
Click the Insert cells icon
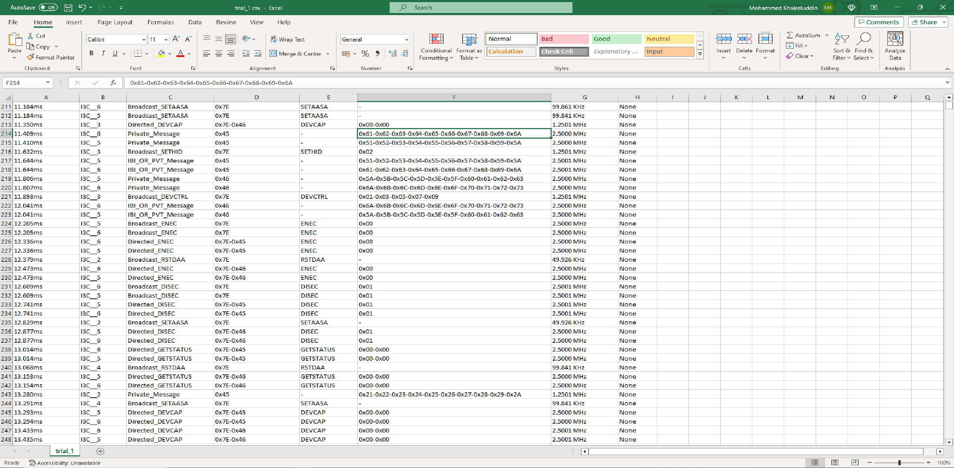723,39
